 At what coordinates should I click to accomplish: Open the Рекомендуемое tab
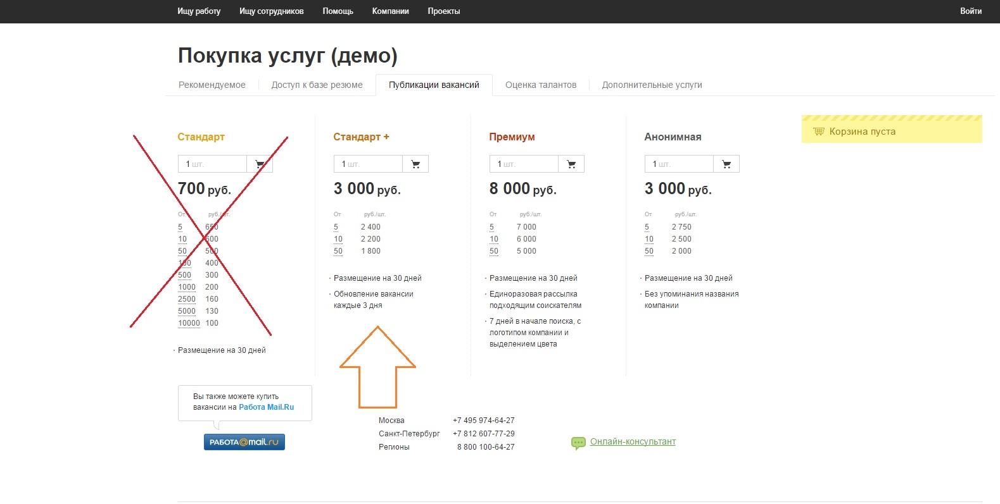[212, 85]
